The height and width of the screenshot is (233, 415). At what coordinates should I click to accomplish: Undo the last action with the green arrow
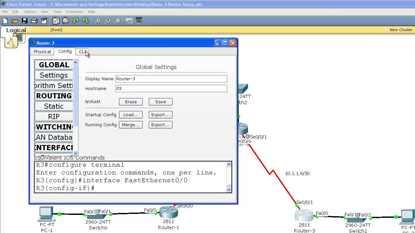76,21
